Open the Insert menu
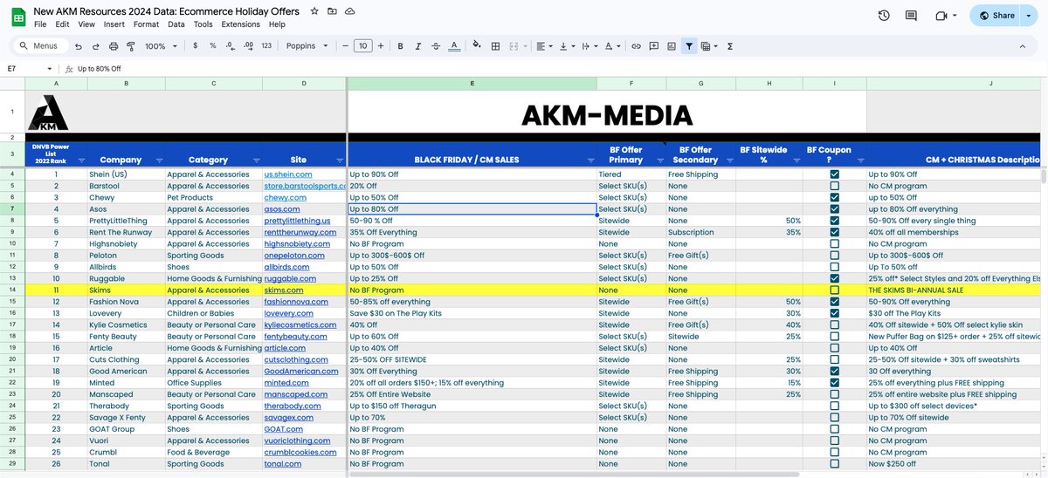 pos(114,24)
